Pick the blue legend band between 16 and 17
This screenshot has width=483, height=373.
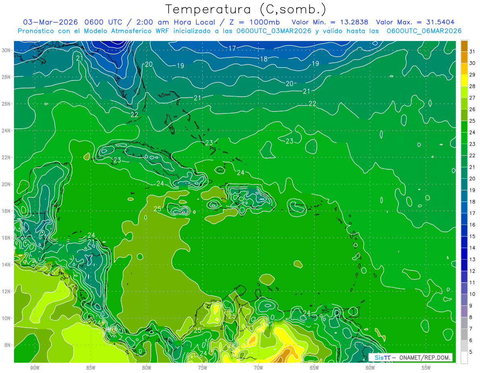point(464,219)
